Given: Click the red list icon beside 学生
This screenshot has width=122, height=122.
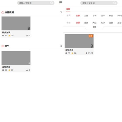Looking at the screenshot, I should 3,46.
